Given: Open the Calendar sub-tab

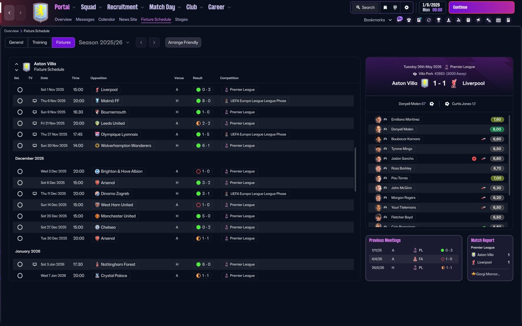Looking at the screenshot, I should point(107,20).
